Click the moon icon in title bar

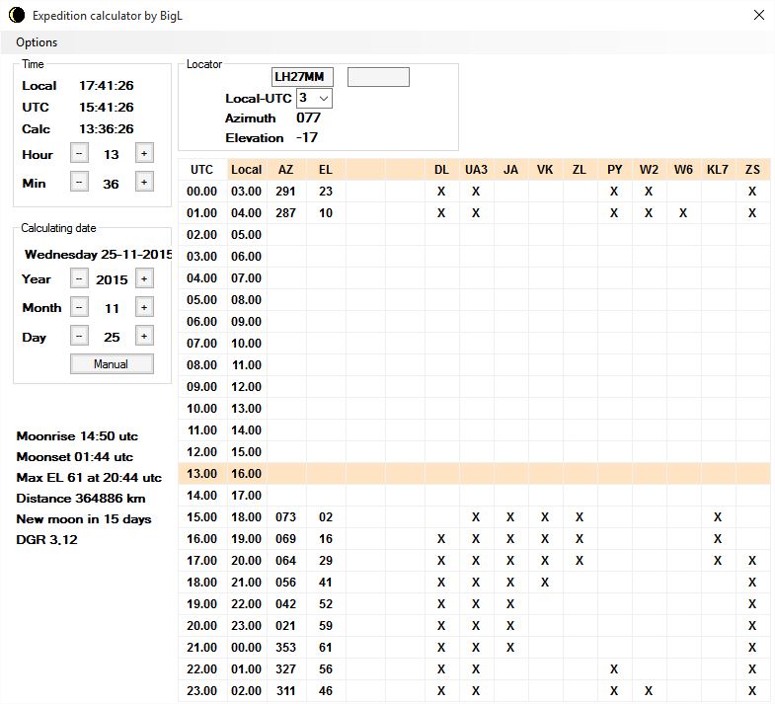[16, 15]
